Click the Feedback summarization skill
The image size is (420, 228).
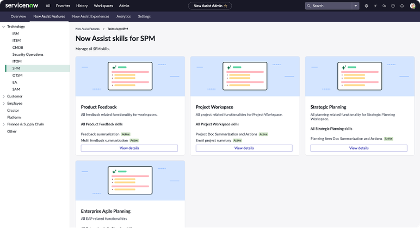click(100, 134)
